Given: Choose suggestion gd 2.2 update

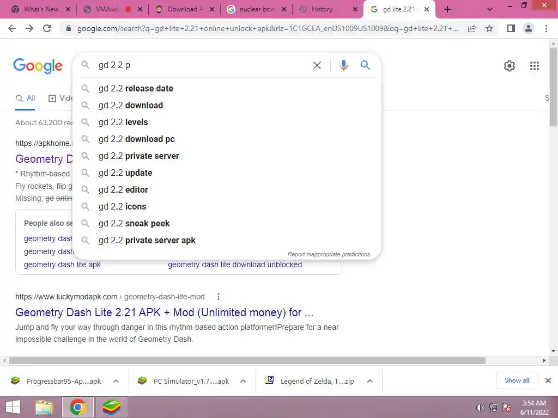Looking at the screenshot, I should coord(227,173).
